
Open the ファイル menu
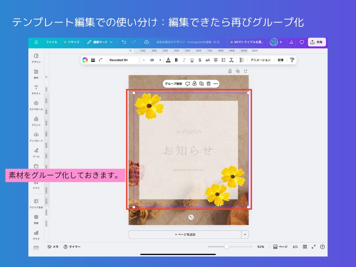pyautogui.click(x=51, y=42)
